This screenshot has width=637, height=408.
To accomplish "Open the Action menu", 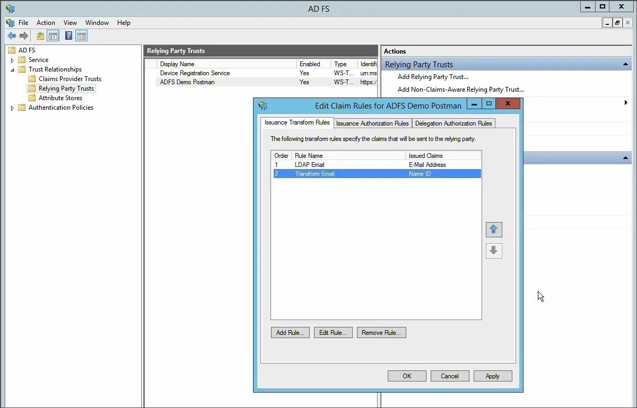I will [x=46, y=23].
